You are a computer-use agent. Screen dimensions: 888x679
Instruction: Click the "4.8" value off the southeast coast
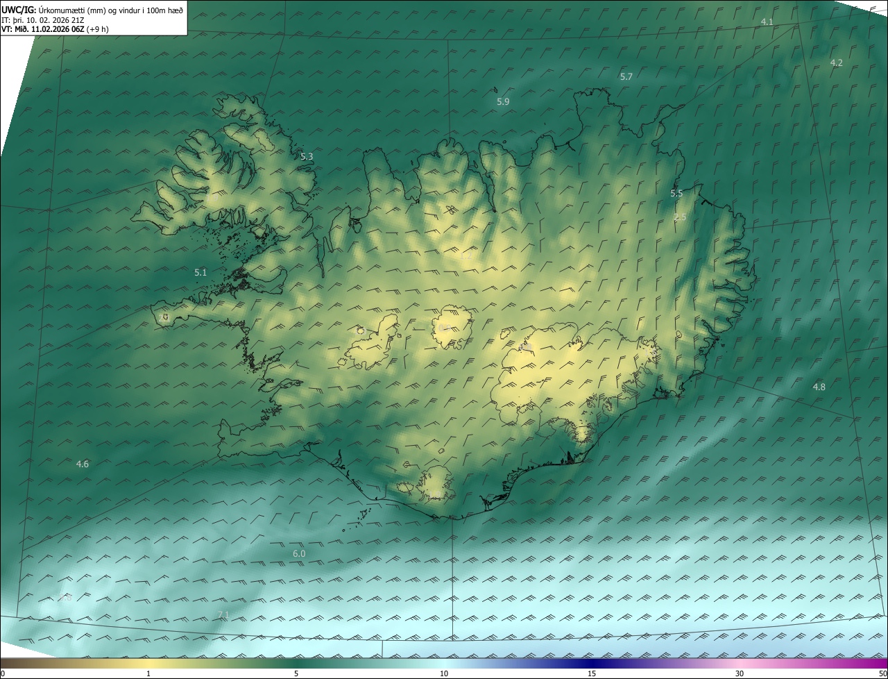click(819, 387)
